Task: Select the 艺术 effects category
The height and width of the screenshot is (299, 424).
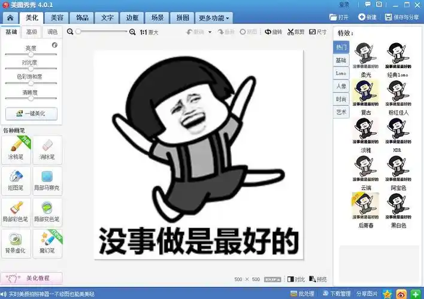Action: click(341, 112)
